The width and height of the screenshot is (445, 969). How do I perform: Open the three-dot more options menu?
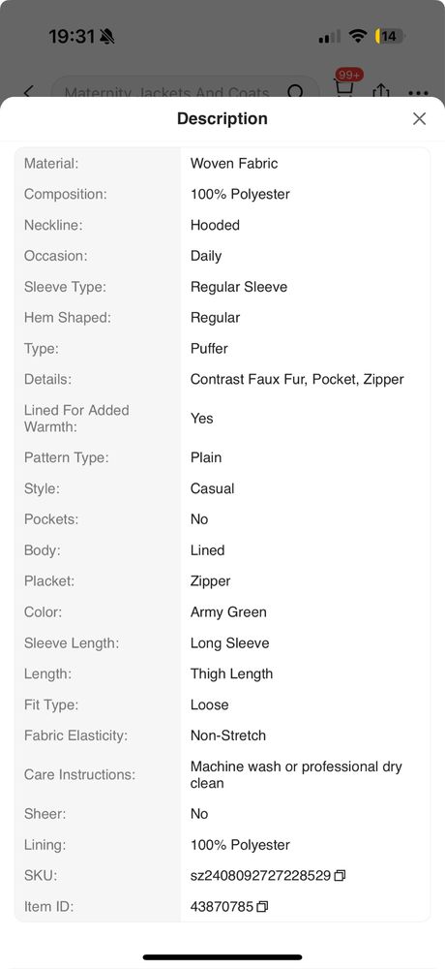pyautogui.click(x=419, y=93)
